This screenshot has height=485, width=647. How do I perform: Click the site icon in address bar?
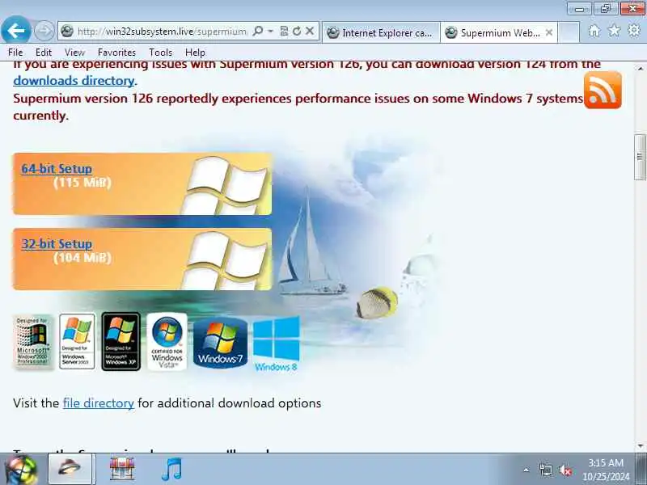tap(67, 32)
